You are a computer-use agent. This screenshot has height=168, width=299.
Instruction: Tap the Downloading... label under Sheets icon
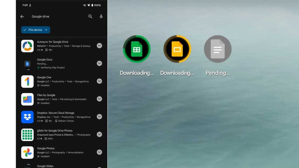pyautogui.click(x=137, y=73)
